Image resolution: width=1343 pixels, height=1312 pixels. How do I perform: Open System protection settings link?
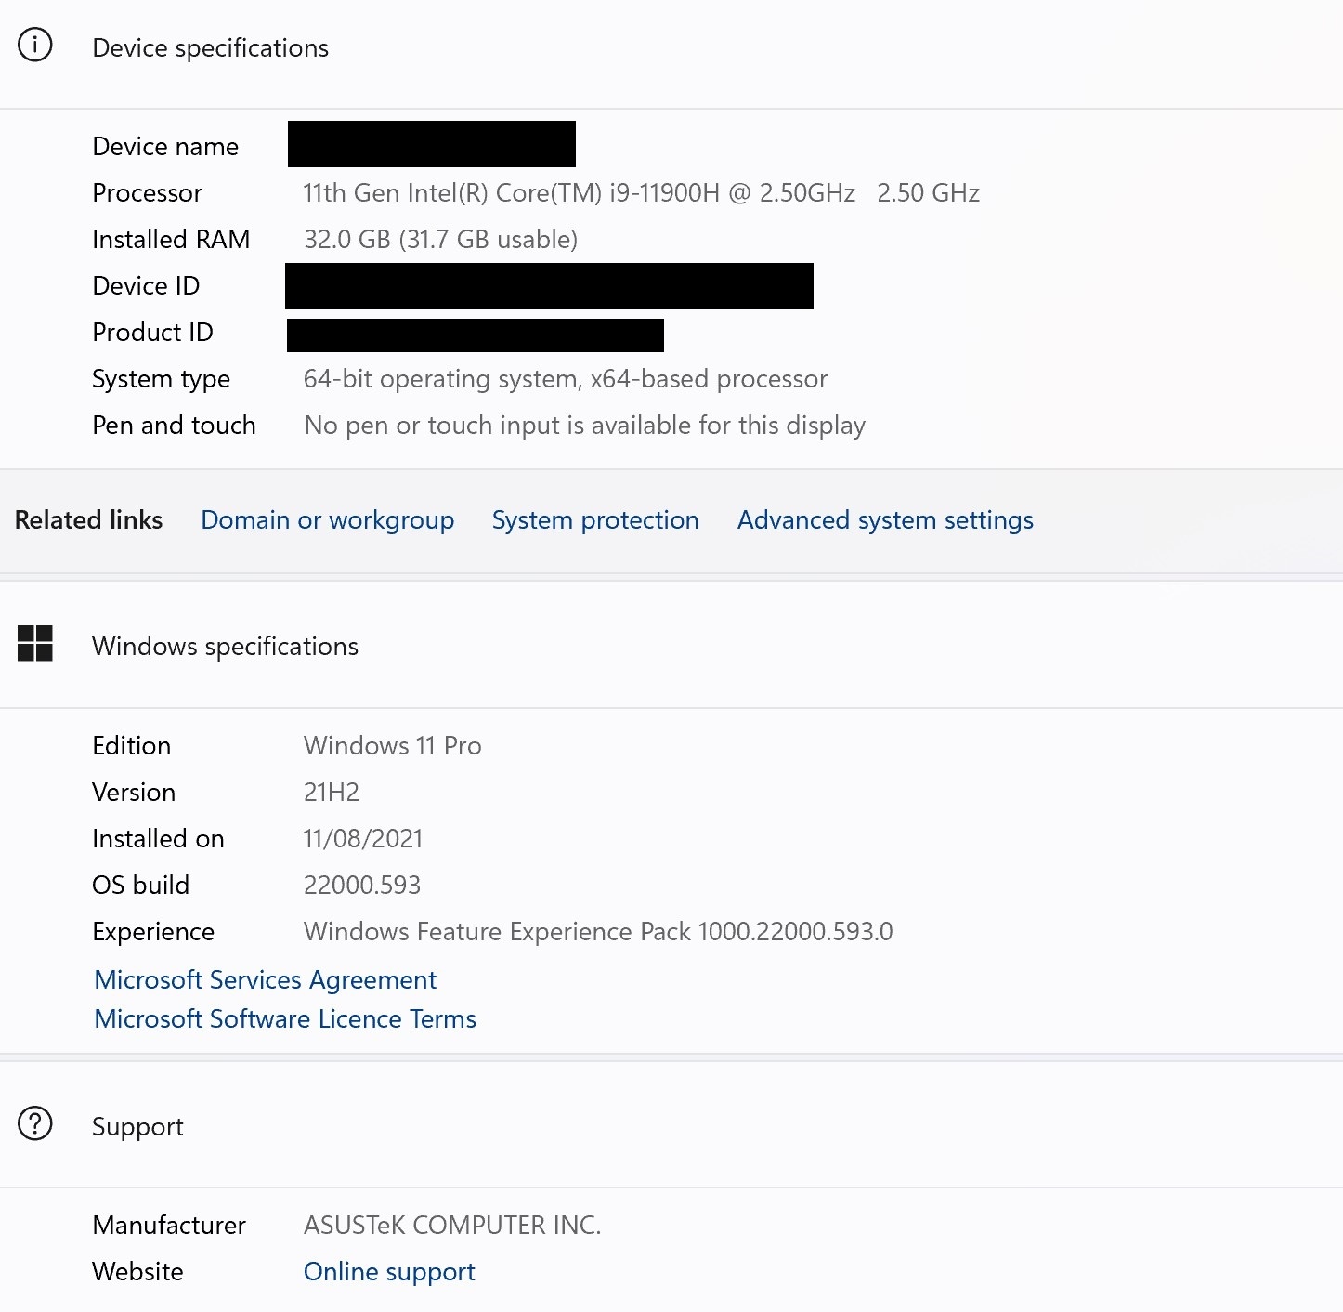[595, 520]
